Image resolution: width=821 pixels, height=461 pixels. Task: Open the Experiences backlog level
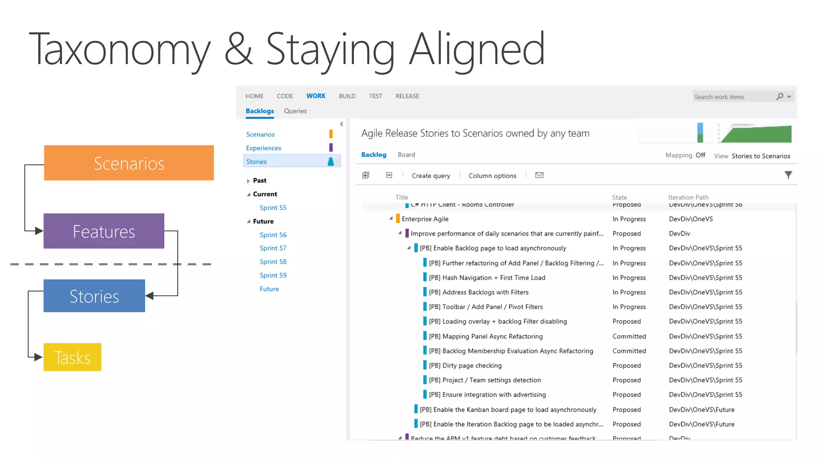pyautogui.click(x=263, y=148)
